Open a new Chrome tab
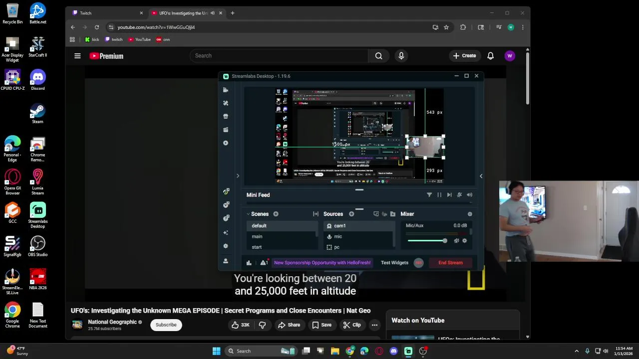The width and height of the screenshot is (639, 359). click(233, 13)
